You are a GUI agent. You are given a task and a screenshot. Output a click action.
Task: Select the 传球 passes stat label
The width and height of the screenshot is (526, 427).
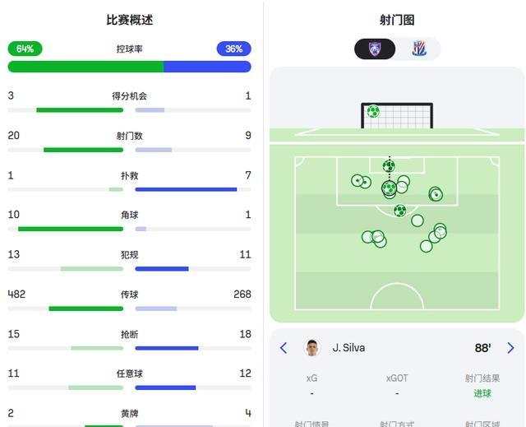coord(129,295)
